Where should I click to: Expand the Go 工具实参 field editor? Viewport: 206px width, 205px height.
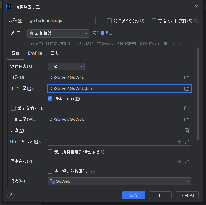187,142
